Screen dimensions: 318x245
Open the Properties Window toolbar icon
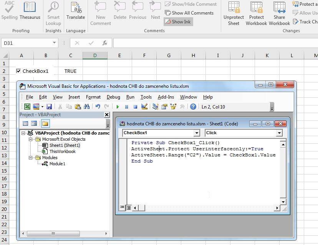pyautogui.click(x=164, y=107)
